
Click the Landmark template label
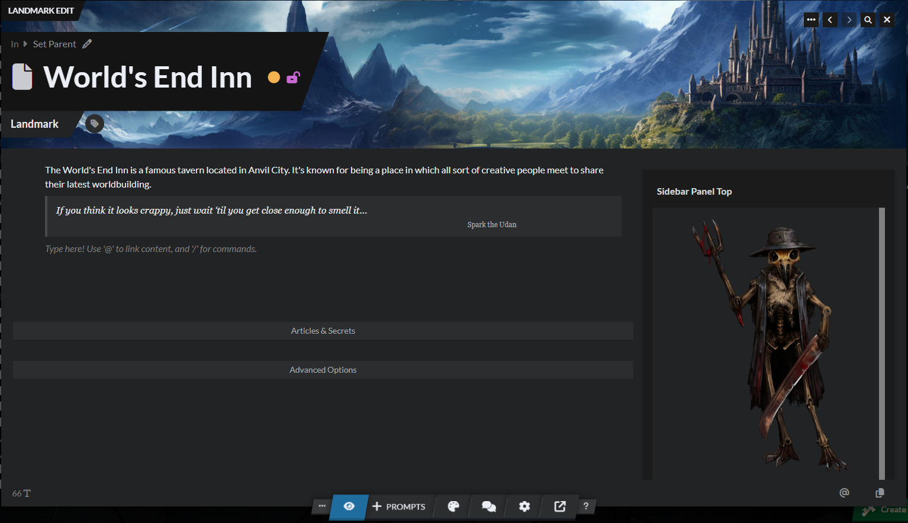tap(34, 124)
